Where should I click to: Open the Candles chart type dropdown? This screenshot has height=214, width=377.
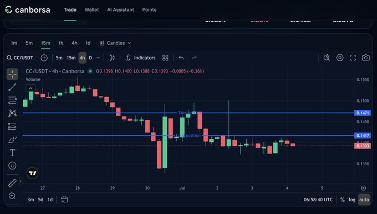115,43
